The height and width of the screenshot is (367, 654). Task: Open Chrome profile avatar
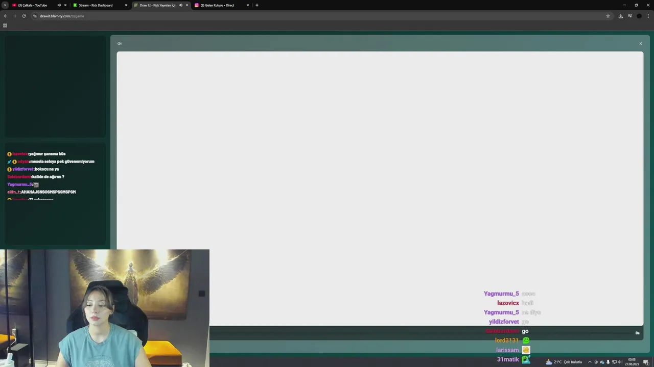click(639, 16)
